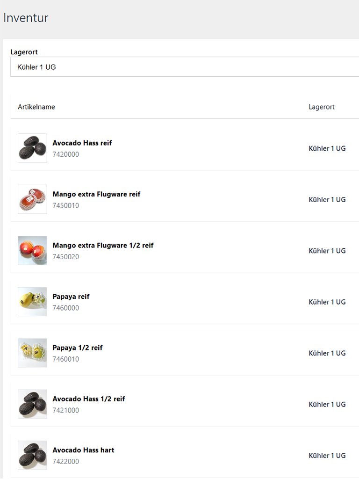The width and height of the screenshot is (359, 479).
Task: Click the Inventur page heading
Action: click(x=26, y=18)
